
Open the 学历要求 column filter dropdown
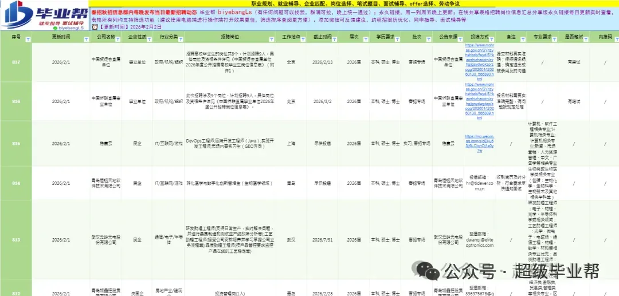398,40
